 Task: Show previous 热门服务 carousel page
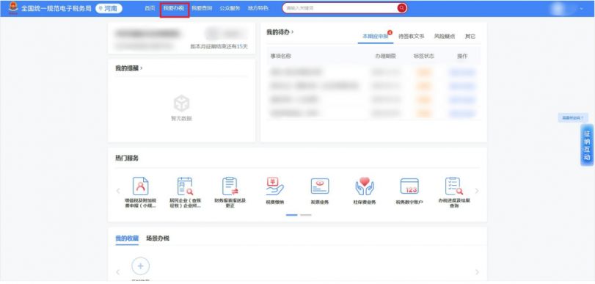[118, 191]
